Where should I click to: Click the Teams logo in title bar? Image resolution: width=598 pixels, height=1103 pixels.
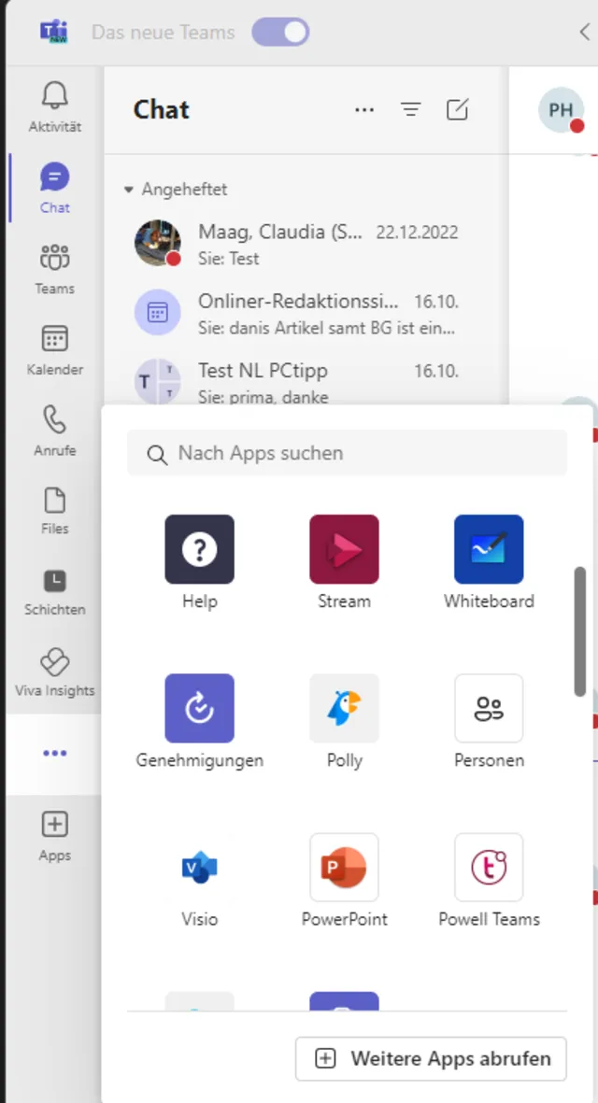(54, 33)
